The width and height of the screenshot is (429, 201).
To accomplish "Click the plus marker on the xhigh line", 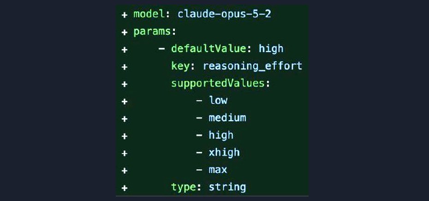I will [125, 153].
